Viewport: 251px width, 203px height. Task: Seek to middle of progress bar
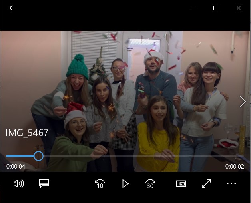point(125,156)
